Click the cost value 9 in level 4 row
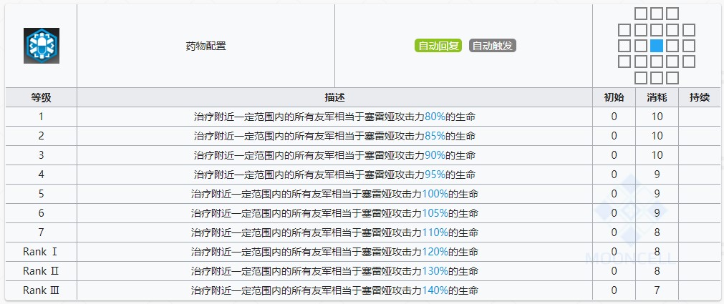This screenshot has height=304, width=724. coord(657,175)
